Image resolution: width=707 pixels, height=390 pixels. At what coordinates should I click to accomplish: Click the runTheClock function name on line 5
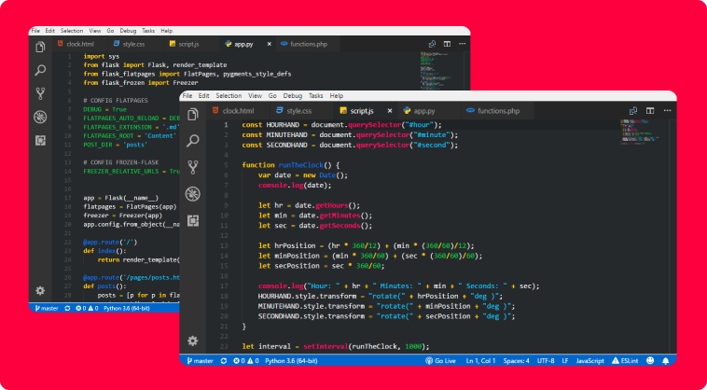click(300, 165)
